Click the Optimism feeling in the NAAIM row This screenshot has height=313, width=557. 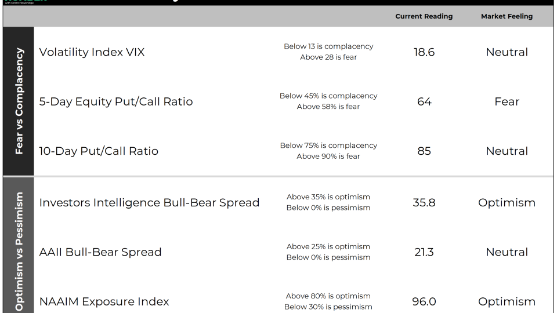507,301
